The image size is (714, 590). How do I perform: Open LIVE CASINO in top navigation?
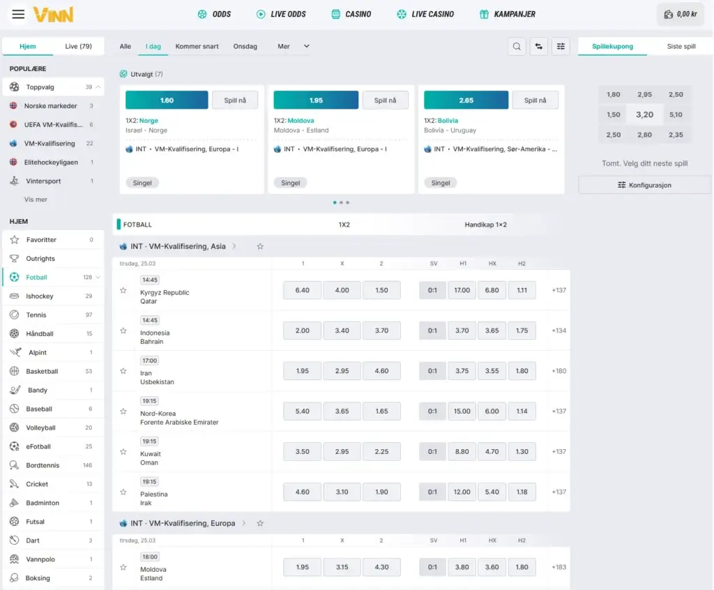click(425, 14)
